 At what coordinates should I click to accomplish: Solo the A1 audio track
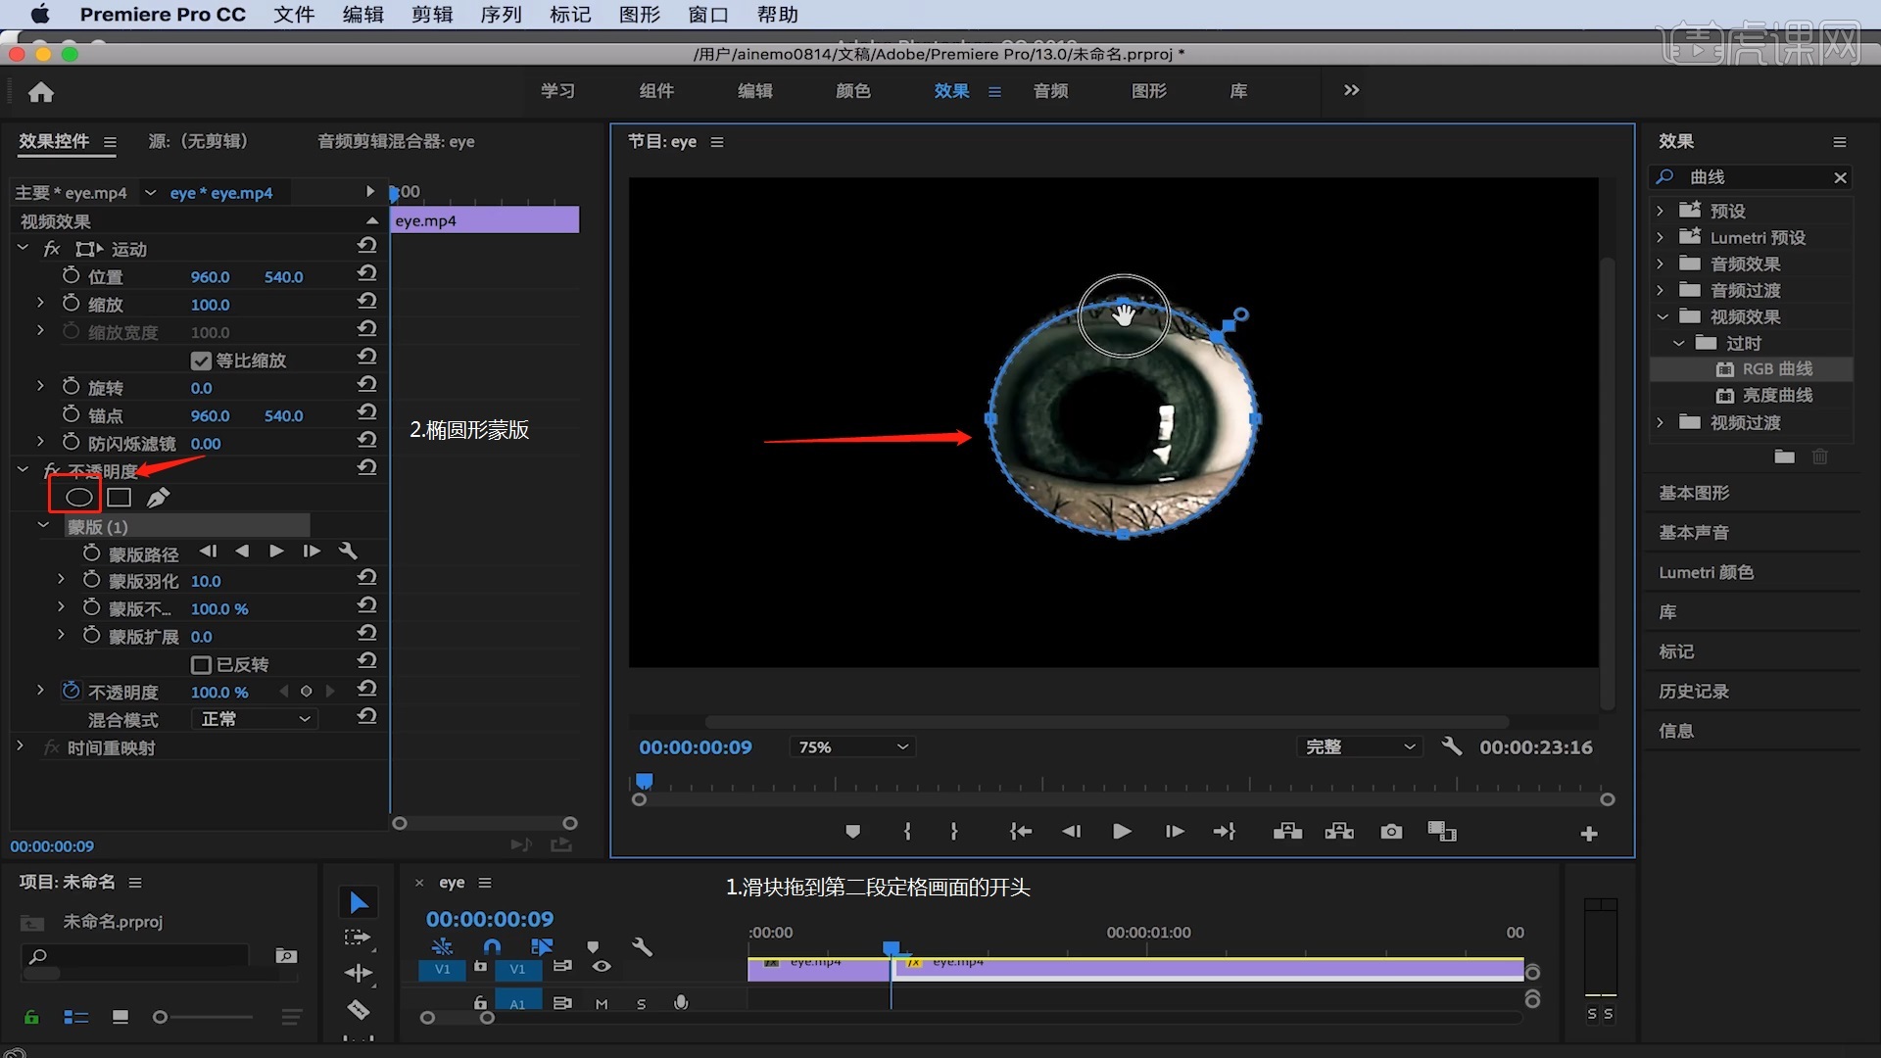[642, 1004]
